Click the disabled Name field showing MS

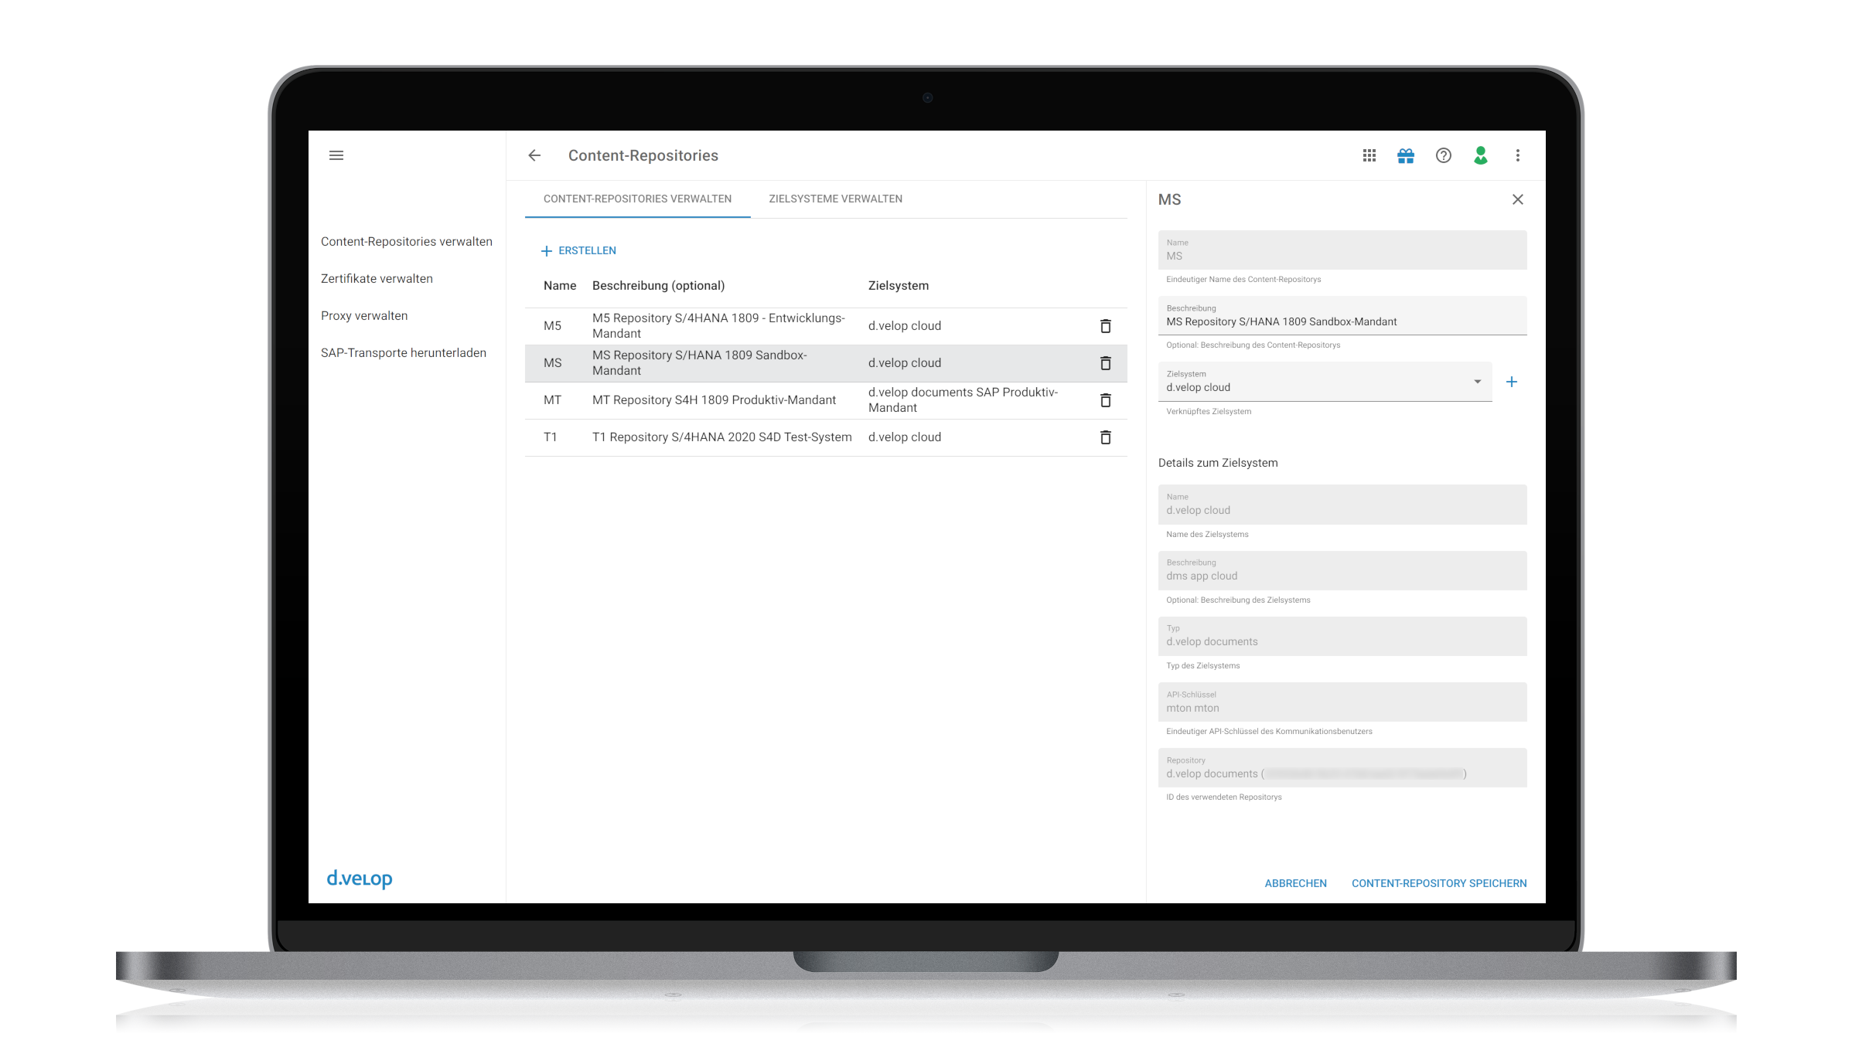(x=1342, y=250)
